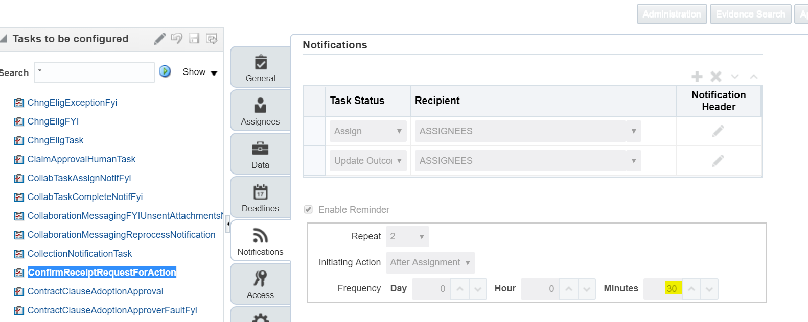This screenshot has height=322, width=808.
Task: Decrease the Day frequency value
Action: (x=478, y=289)
